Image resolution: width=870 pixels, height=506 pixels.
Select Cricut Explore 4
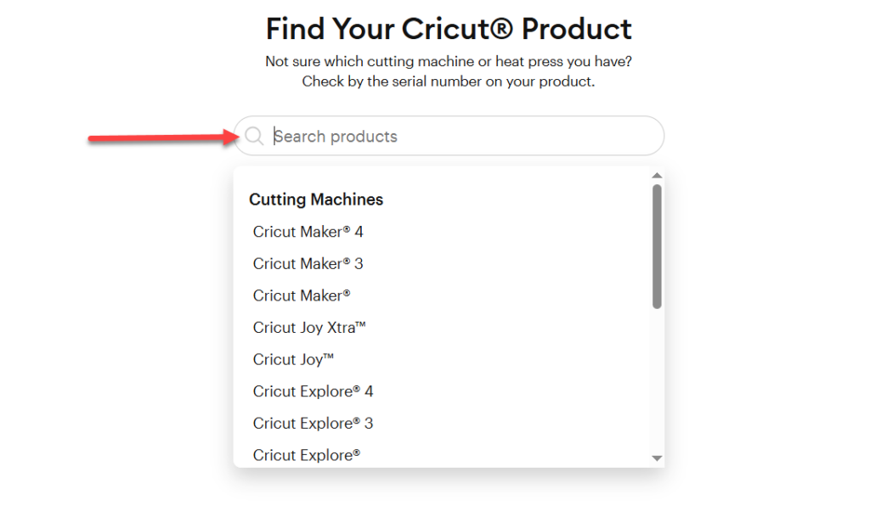coord(313,391)
